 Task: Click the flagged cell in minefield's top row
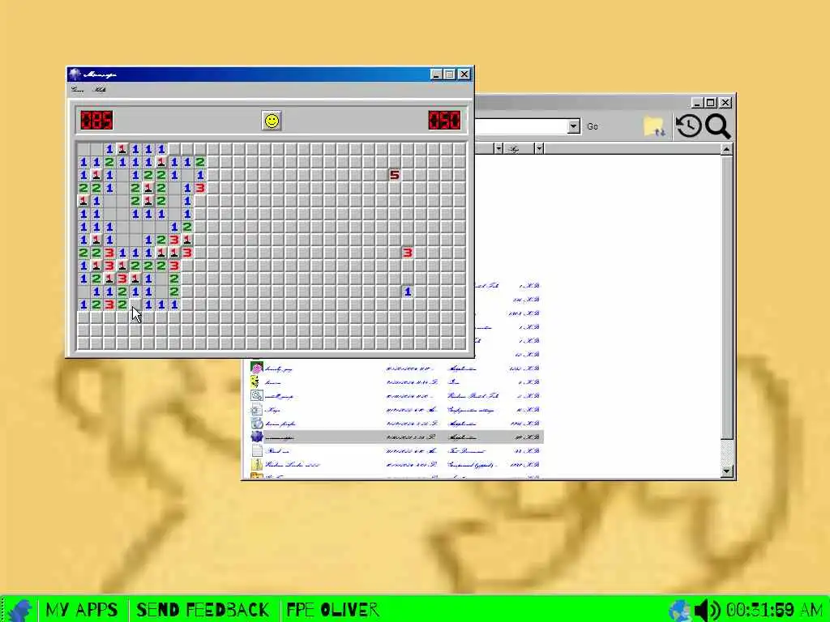[122, 149]
